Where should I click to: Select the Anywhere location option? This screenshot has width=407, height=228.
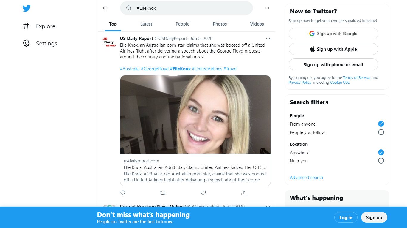tap(381, 152)
